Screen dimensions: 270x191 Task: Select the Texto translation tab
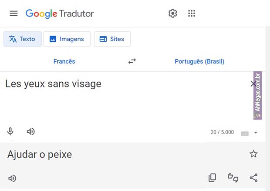[x=23, y=39]
